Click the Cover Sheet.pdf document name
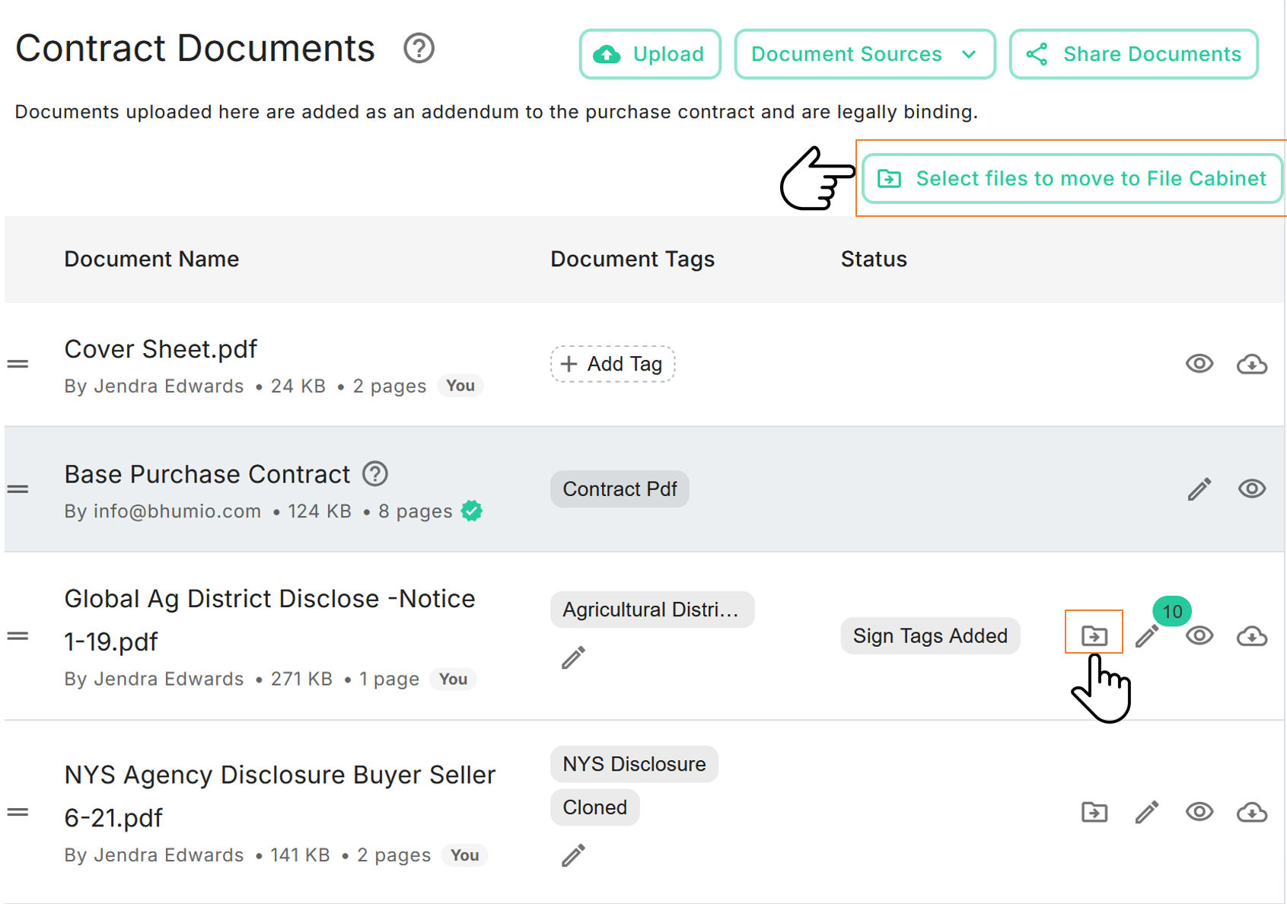The width and height of the screenshot is (1287, 904). pos(161,349)
